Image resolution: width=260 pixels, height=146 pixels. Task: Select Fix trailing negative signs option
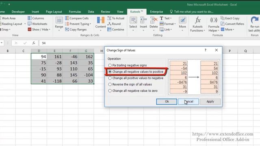tap(127, 65)
